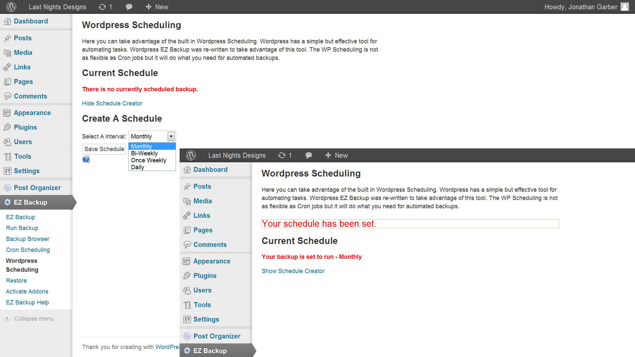Click Last Nights Designs in second screenshot's bar
The image size is (635, 357).
pyautogui.click(x=237, y=155)
